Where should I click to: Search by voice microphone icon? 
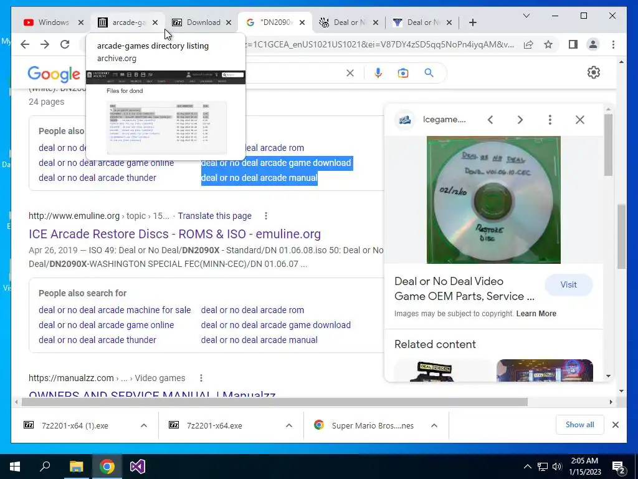378,73
